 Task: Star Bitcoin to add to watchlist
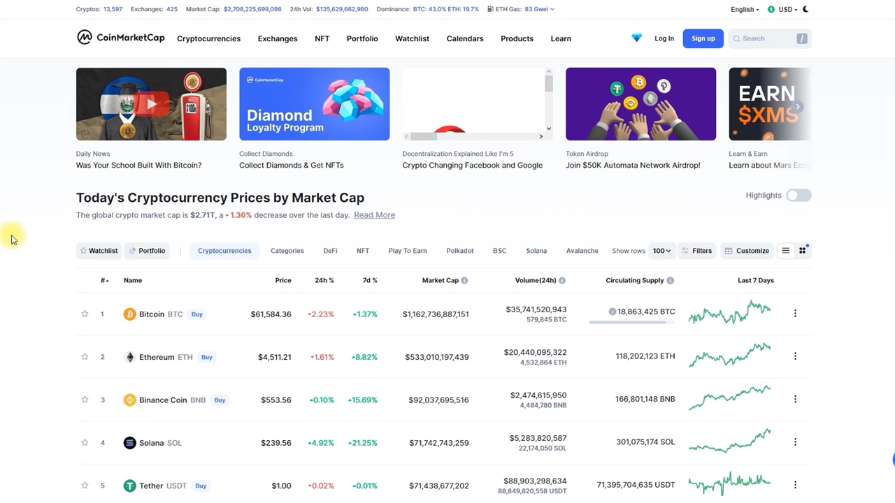click(85, 314)
